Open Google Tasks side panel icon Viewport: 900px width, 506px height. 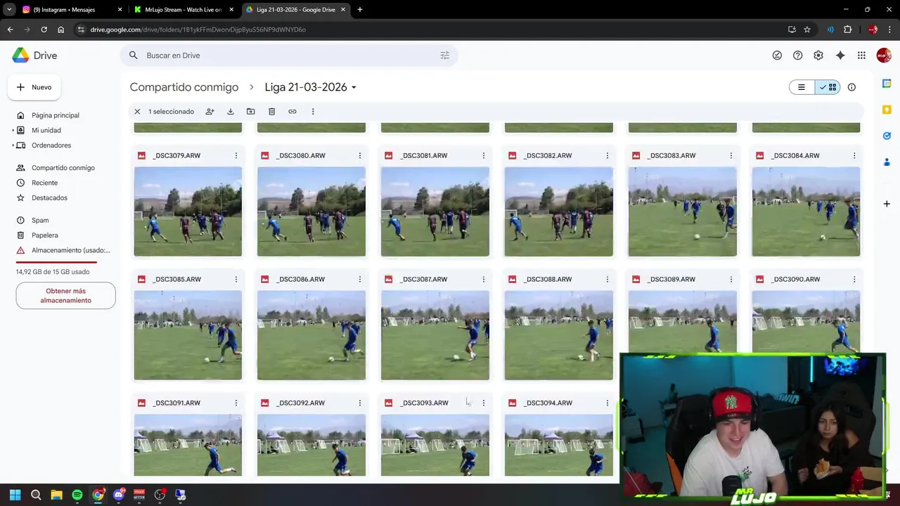pos(887,136)
